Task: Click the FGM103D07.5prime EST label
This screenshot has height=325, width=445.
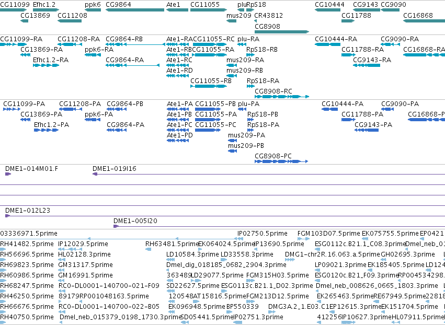Action: 328,234
